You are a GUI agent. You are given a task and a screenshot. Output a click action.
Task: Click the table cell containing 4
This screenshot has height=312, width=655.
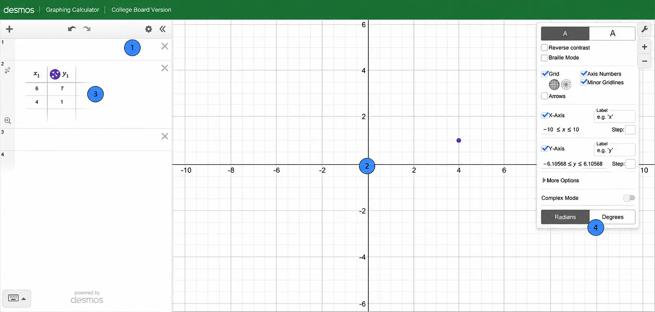point(36,102)
